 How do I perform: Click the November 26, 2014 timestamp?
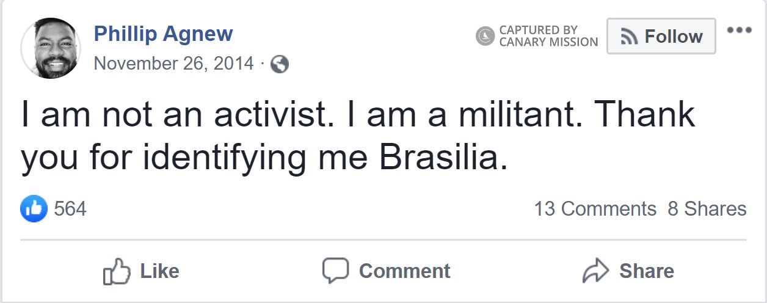tap(173, 64)
